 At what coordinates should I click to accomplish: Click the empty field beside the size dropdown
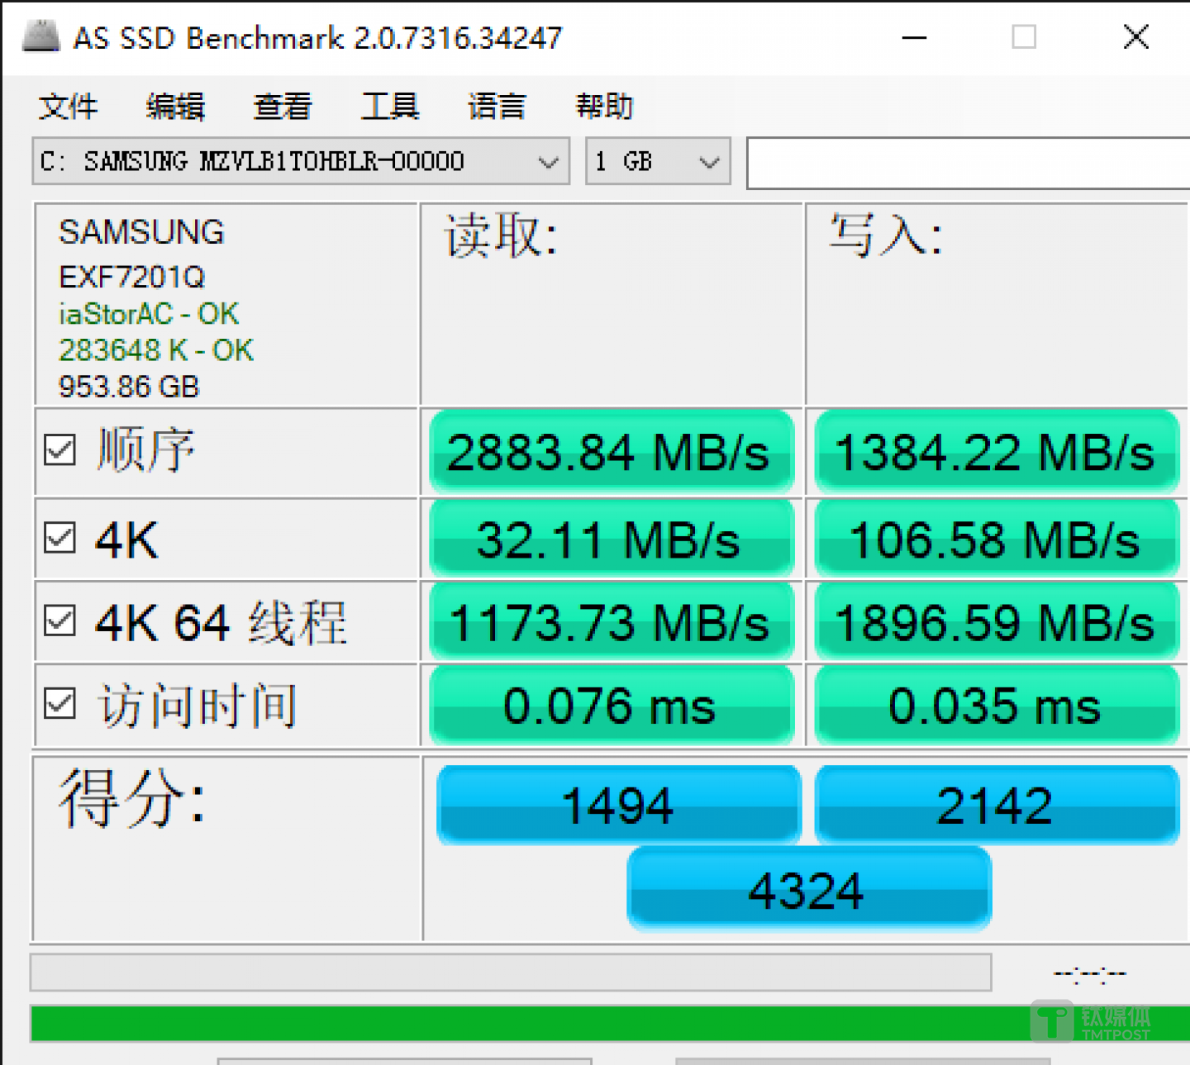967,162
